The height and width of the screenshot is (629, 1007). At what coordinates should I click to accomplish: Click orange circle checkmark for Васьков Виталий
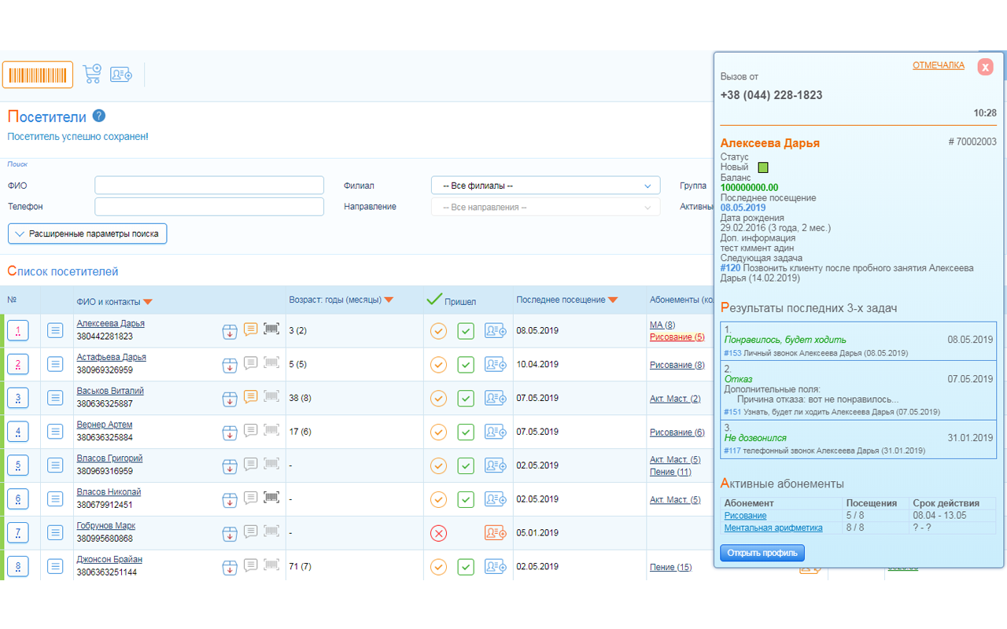438,399
